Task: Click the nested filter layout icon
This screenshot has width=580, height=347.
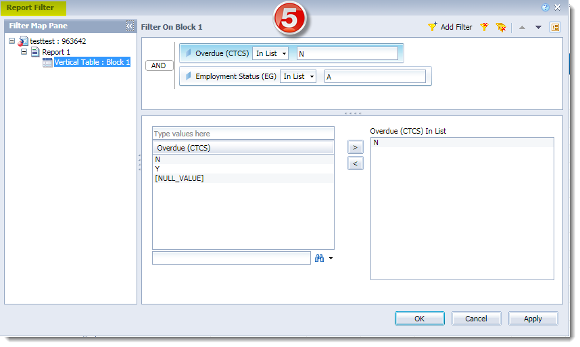Action: click(x=555, y=27)
